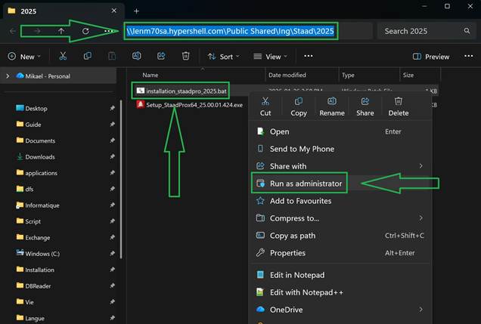481x324 pixels.
Task: Open applications folder in the sidebar
Action: pos(41,173)
